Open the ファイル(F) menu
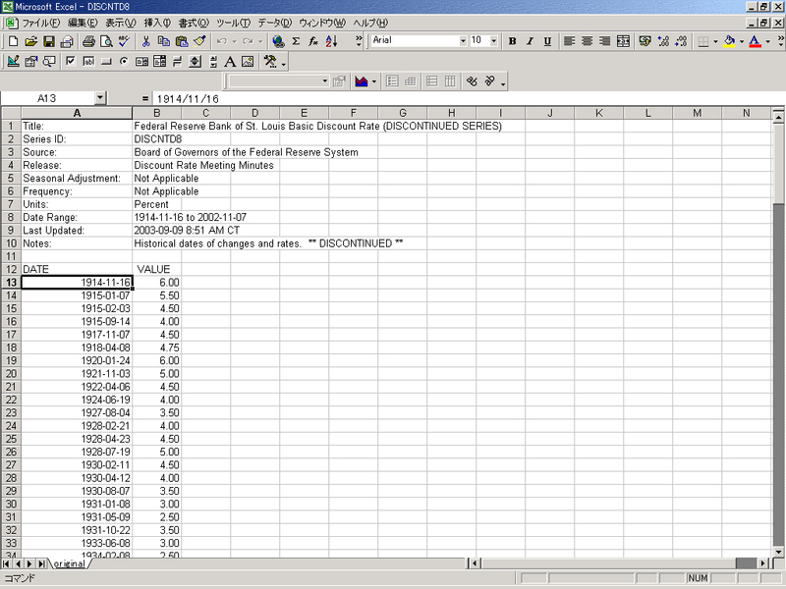 pyautogui.click(x=40, y=23)
